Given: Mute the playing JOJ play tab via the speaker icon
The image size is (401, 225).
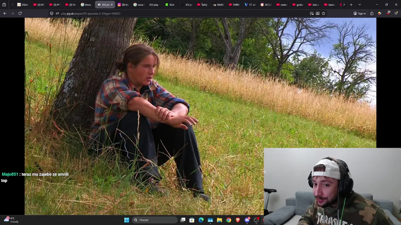Looking at the screenshot, I should (x=99, y=5).
